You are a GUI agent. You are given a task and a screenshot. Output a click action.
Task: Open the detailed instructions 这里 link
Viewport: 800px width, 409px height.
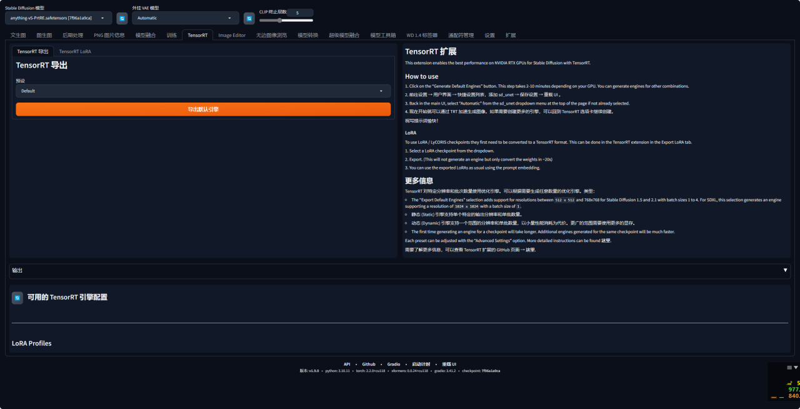(x=606, y=240)
